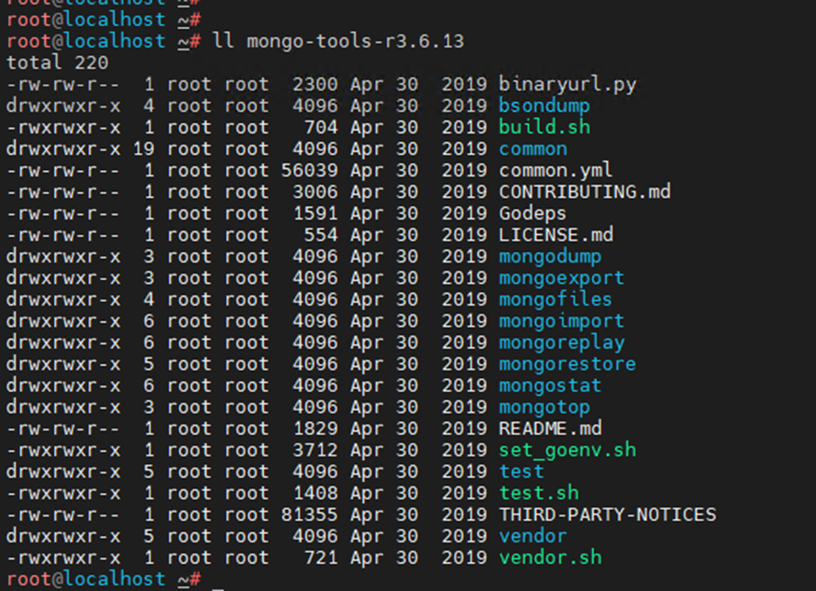Select the mongoimport directory name

pyautogui.click(x=561, y=321)
